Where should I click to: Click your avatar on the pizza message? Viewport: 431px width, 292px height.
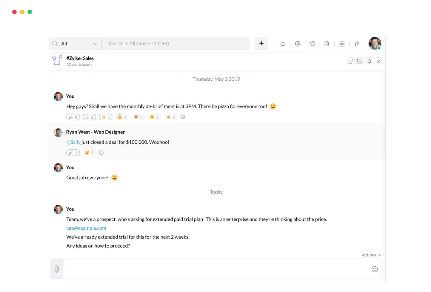(x=58, y=96)
